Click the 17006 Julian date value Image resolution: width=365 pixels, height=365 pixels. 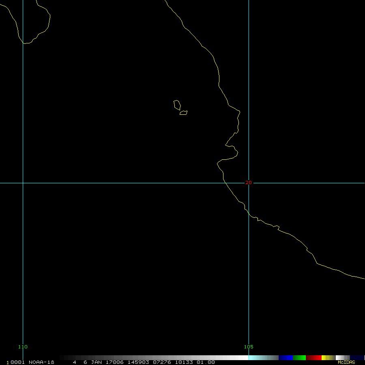point(114,362)
